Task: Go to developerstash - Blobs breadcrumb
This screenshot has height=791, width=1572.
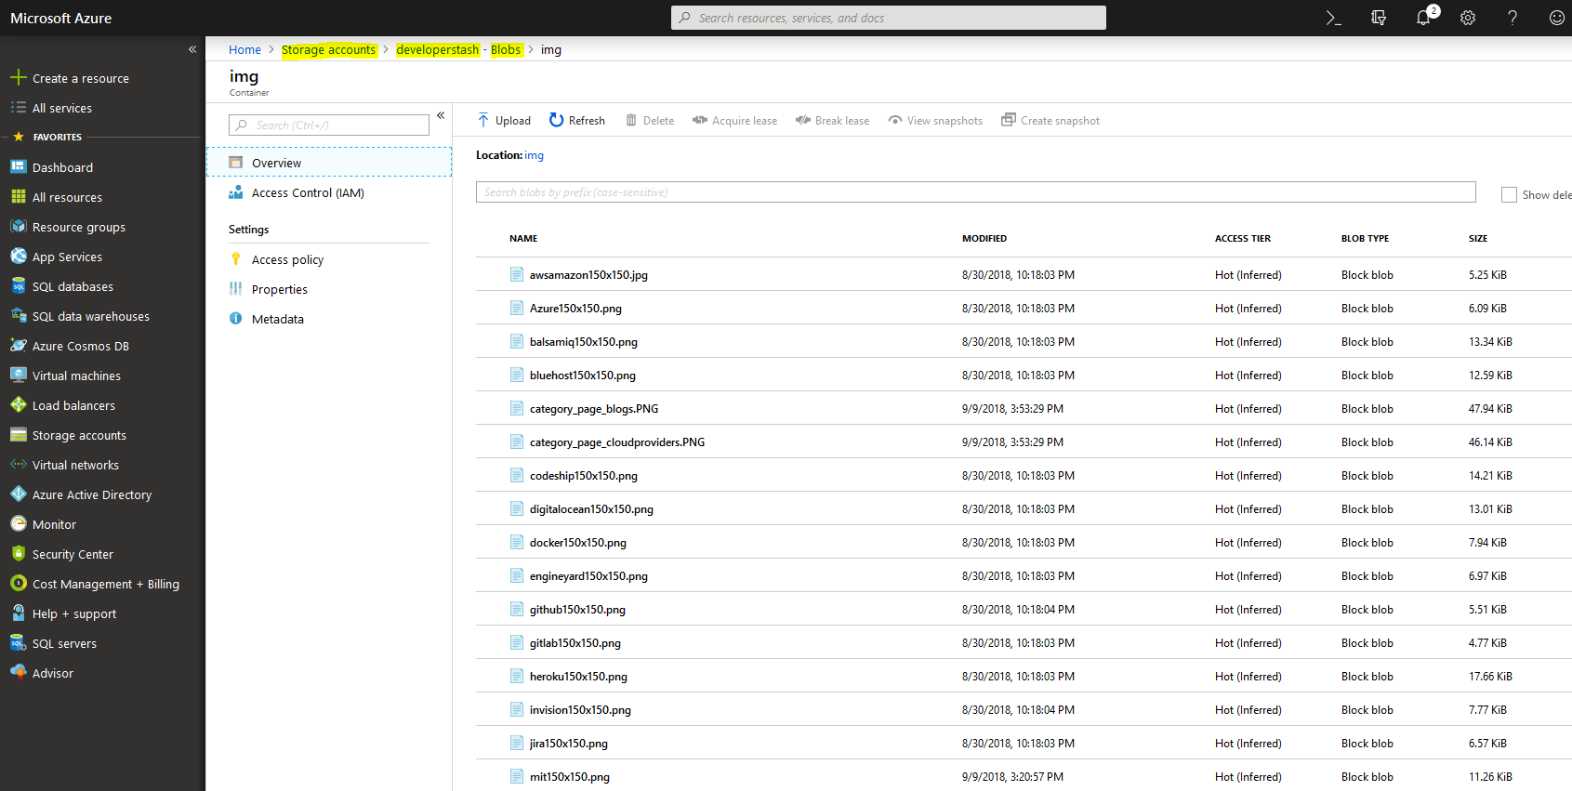Action: [458, 50]
